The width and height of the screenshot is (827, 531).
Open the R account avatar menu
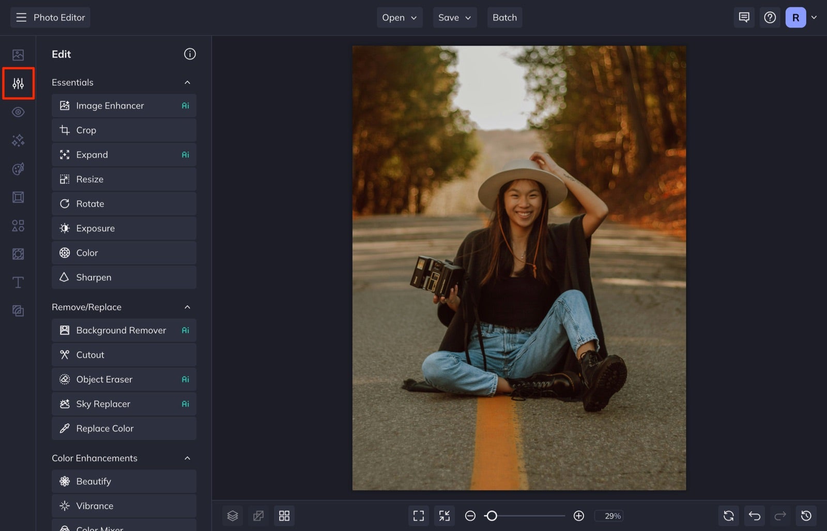794,17
